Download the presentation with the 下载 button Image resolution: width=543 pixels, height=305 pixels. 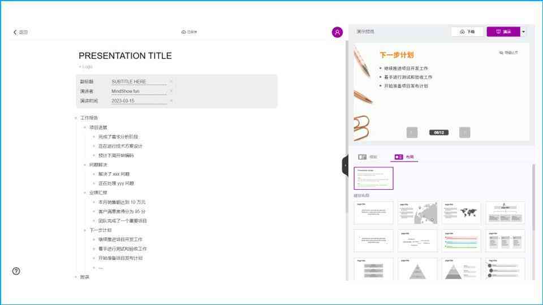tap(467, 32)
